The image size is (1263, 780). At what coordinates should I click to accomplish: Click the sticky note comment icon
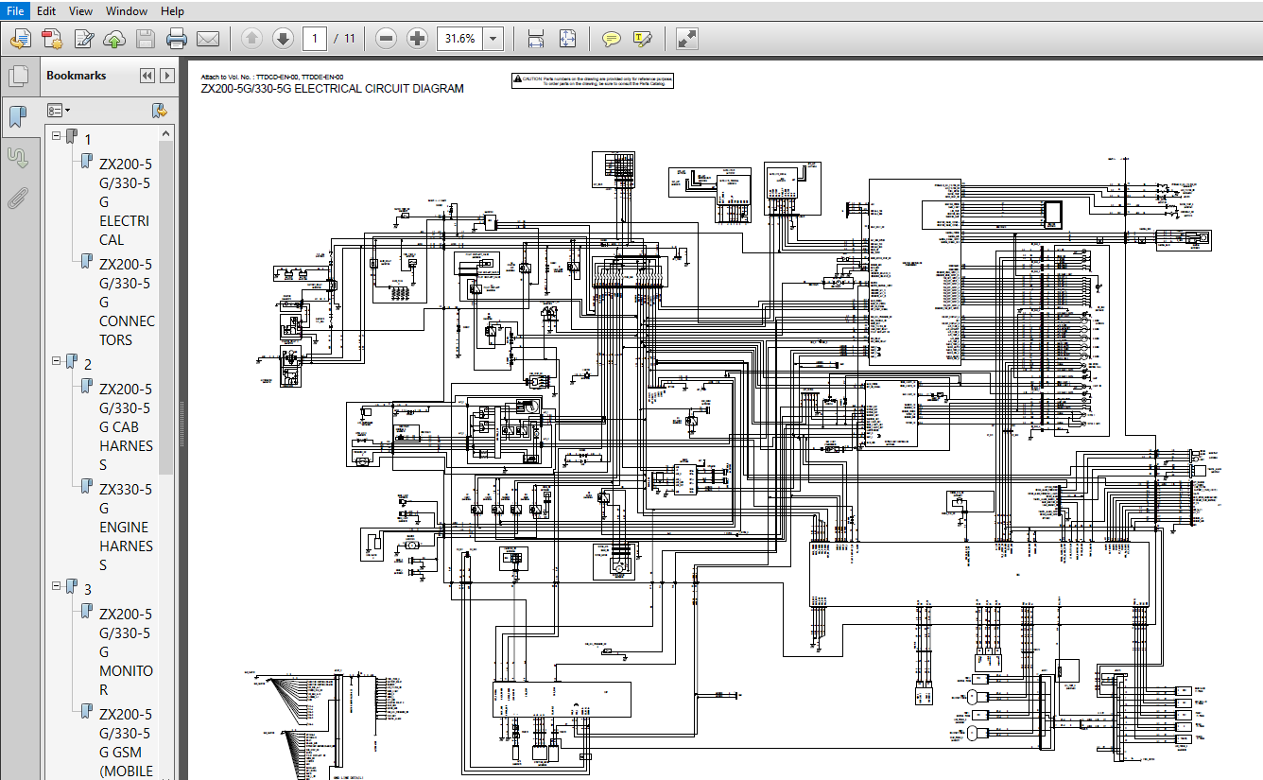[x=612, y=39]
